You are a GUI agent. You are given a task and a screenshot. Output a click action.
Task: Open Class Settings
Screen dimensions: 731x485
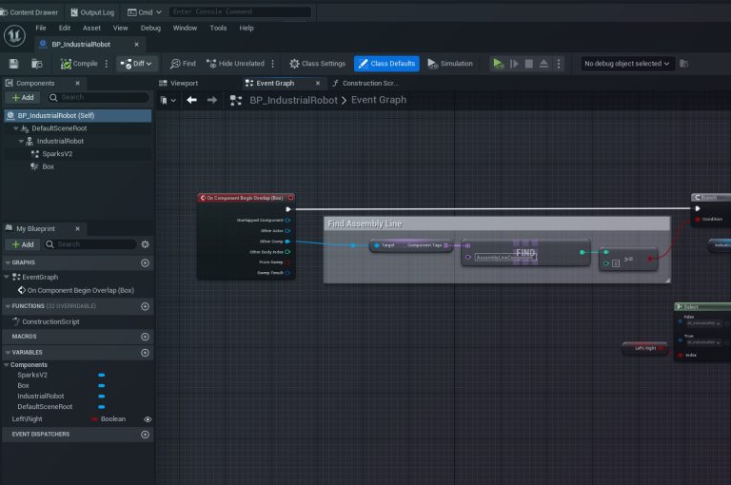pyautogui.click(x=318, y=64)
